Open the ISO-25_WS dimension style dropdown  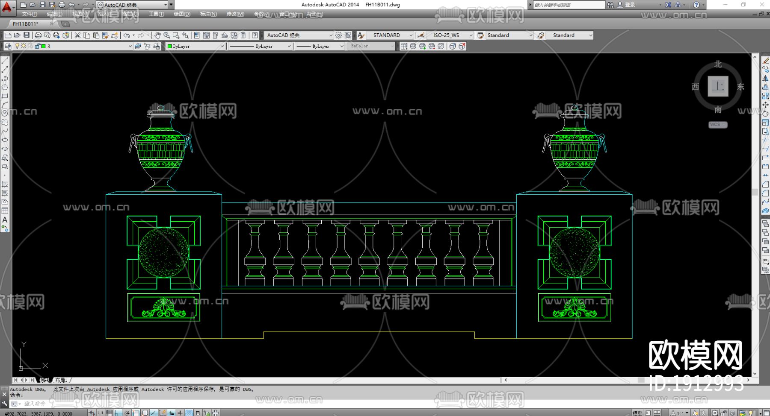click(471, 35)
